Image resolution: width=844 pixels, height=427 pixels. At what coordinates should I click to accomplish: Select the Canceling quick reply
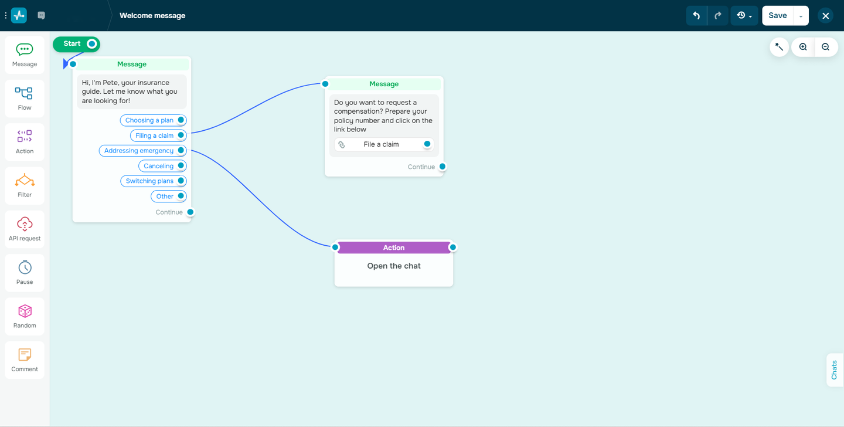coord(162,166)
